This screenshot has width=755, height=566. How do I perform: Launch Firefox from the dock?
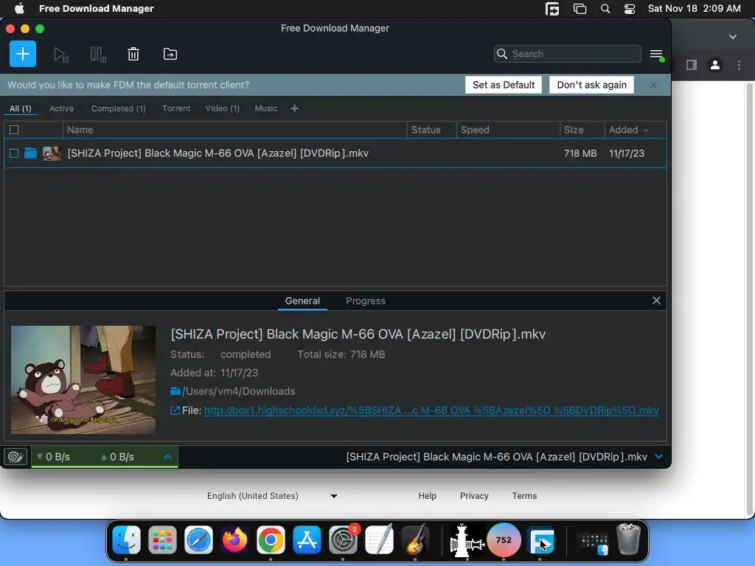click(234, 539)
